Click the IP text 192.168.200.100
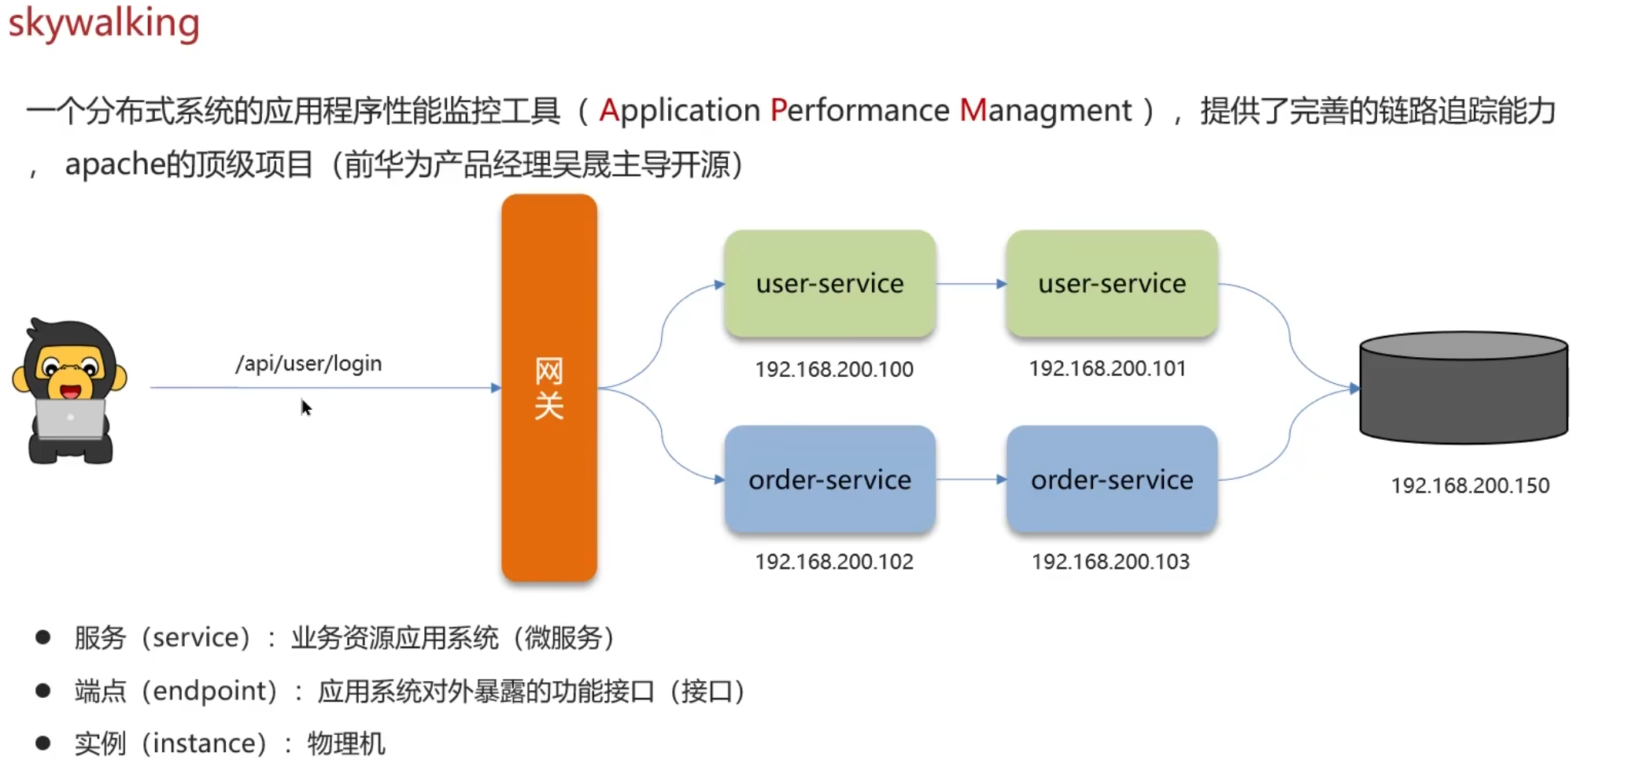The image size is (1636, 782). click(x=834, y=369)
